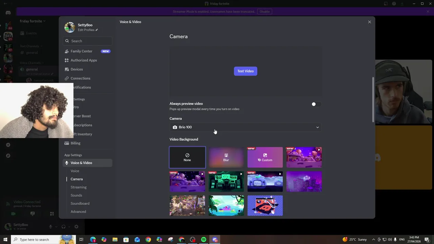Switch to the Camera sub-tab
The image size is (434, 244).
point(77,179)
